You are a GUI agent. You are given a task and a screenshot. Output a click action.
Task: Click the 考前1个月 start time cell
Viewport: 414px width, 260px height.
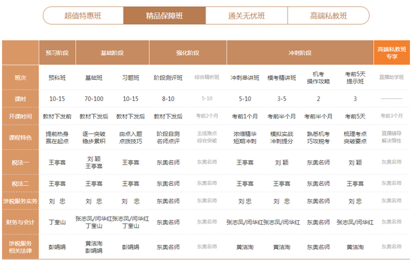(x=245, y=116)
